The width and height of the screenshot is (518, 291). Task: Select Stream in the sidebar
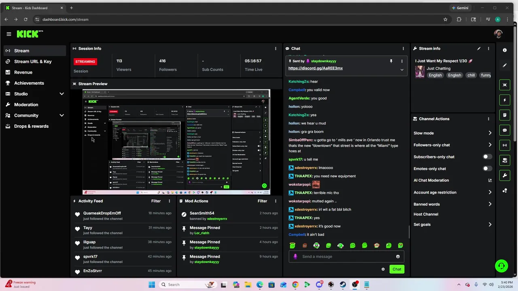coord(34,51)
